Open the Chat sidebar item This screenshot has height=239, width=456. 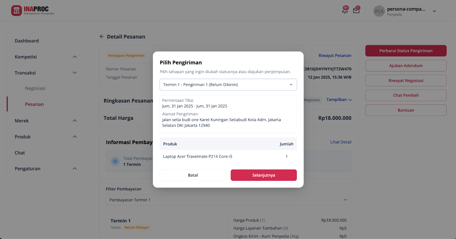point(20,153)
